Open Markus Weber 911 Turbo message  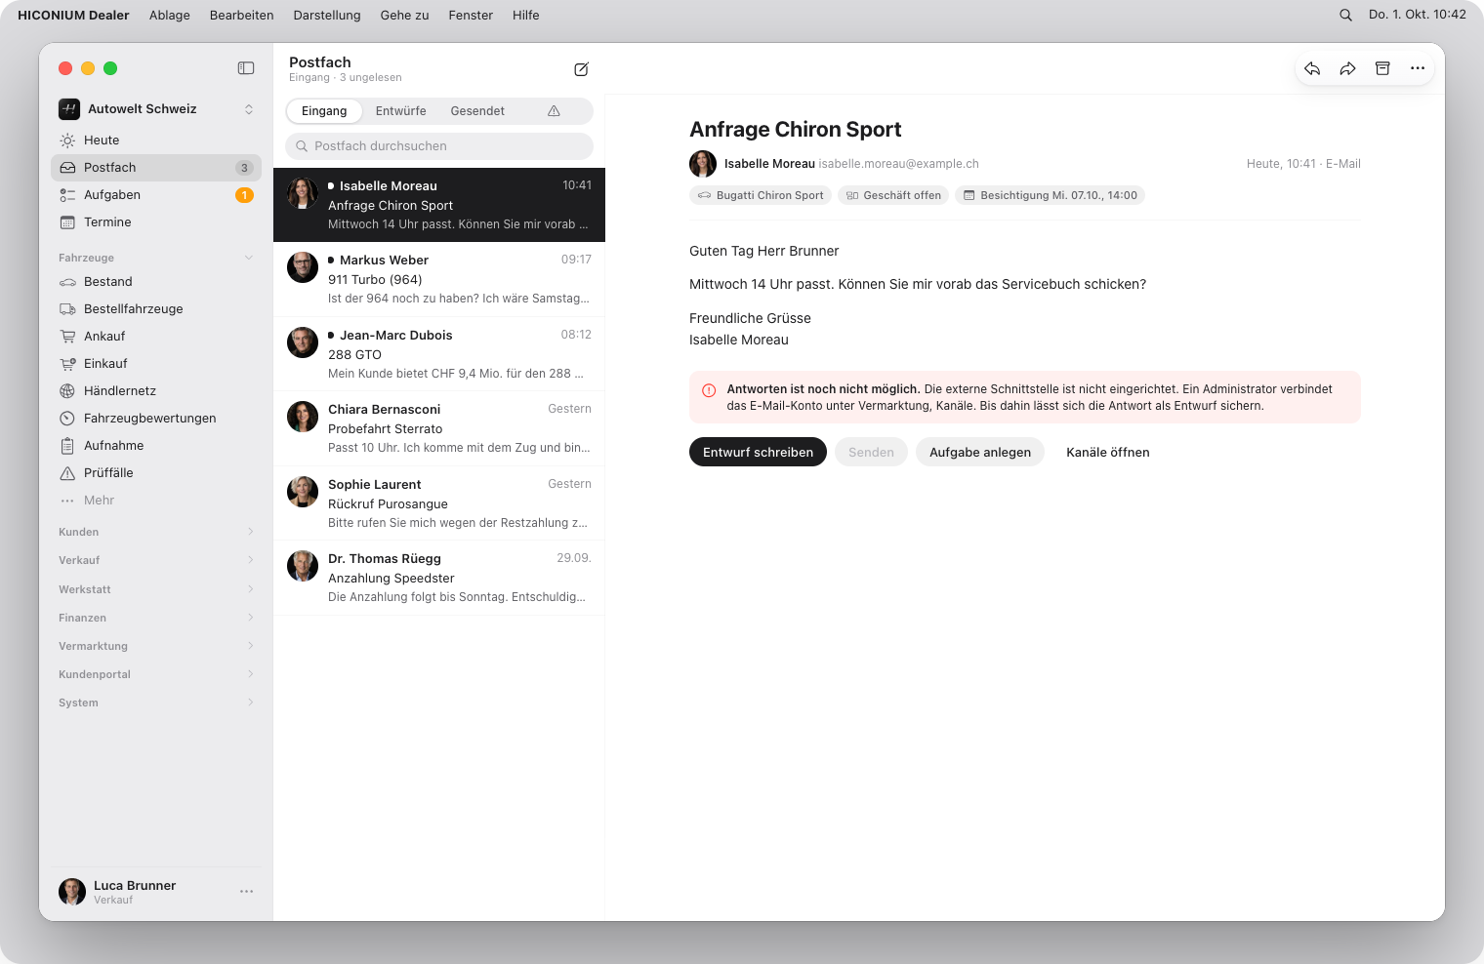(x=439, y=279)
